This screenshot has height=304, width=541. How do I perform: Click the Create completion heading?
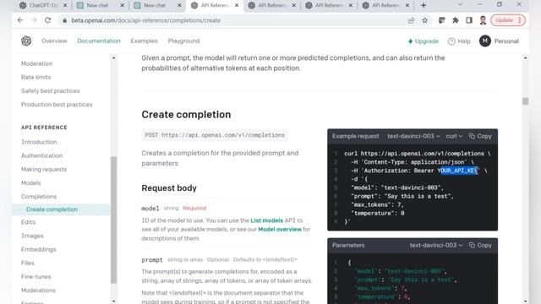tap(186, 115)
